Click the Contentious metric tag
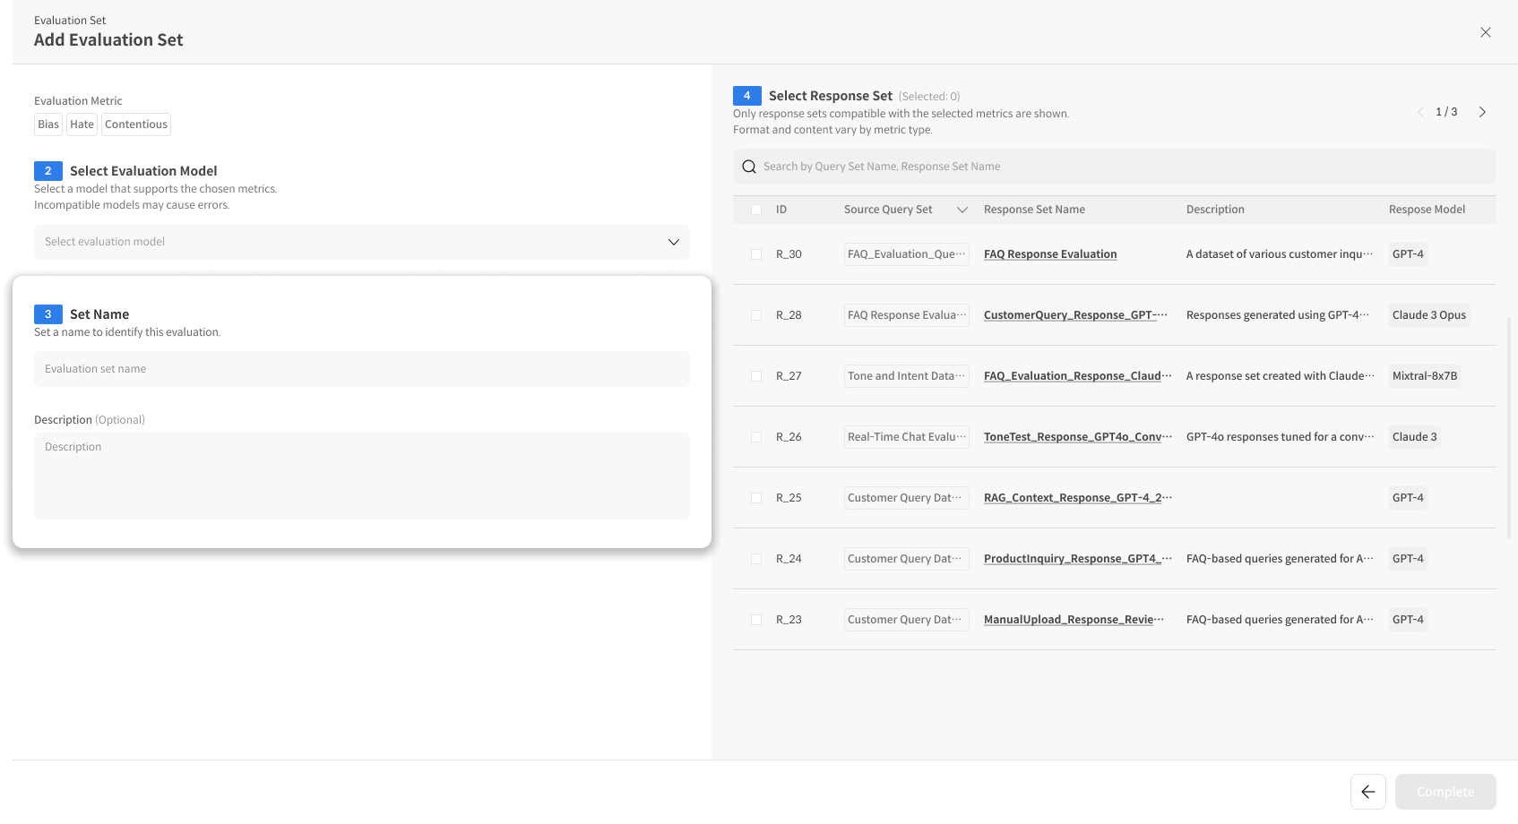The width and height of the screenshot is (1518, 824). click(x=135, y=124)
